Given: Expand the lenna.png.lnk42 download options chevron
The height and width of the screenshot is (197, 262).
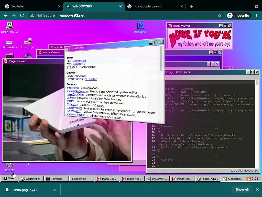Looking at the screenshot, I should [54, 190].
